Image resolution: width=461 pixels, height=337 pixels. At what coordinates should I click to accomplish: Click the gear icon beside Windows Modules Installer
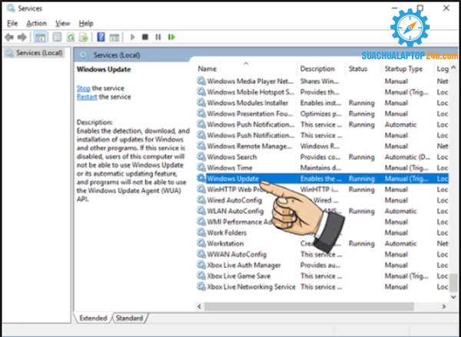pos(201,103)
